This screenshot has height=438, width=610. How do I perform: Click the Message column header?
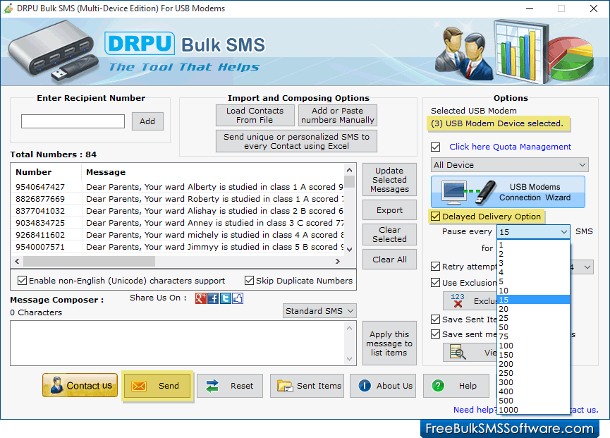(x=213, y=172)
